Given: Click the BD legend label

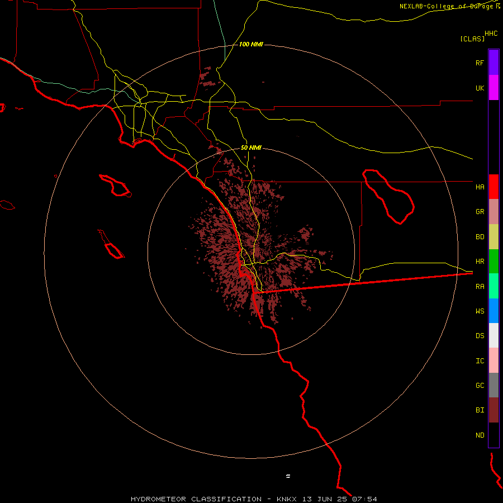Looking at the screenshot, I should point(480,237).
